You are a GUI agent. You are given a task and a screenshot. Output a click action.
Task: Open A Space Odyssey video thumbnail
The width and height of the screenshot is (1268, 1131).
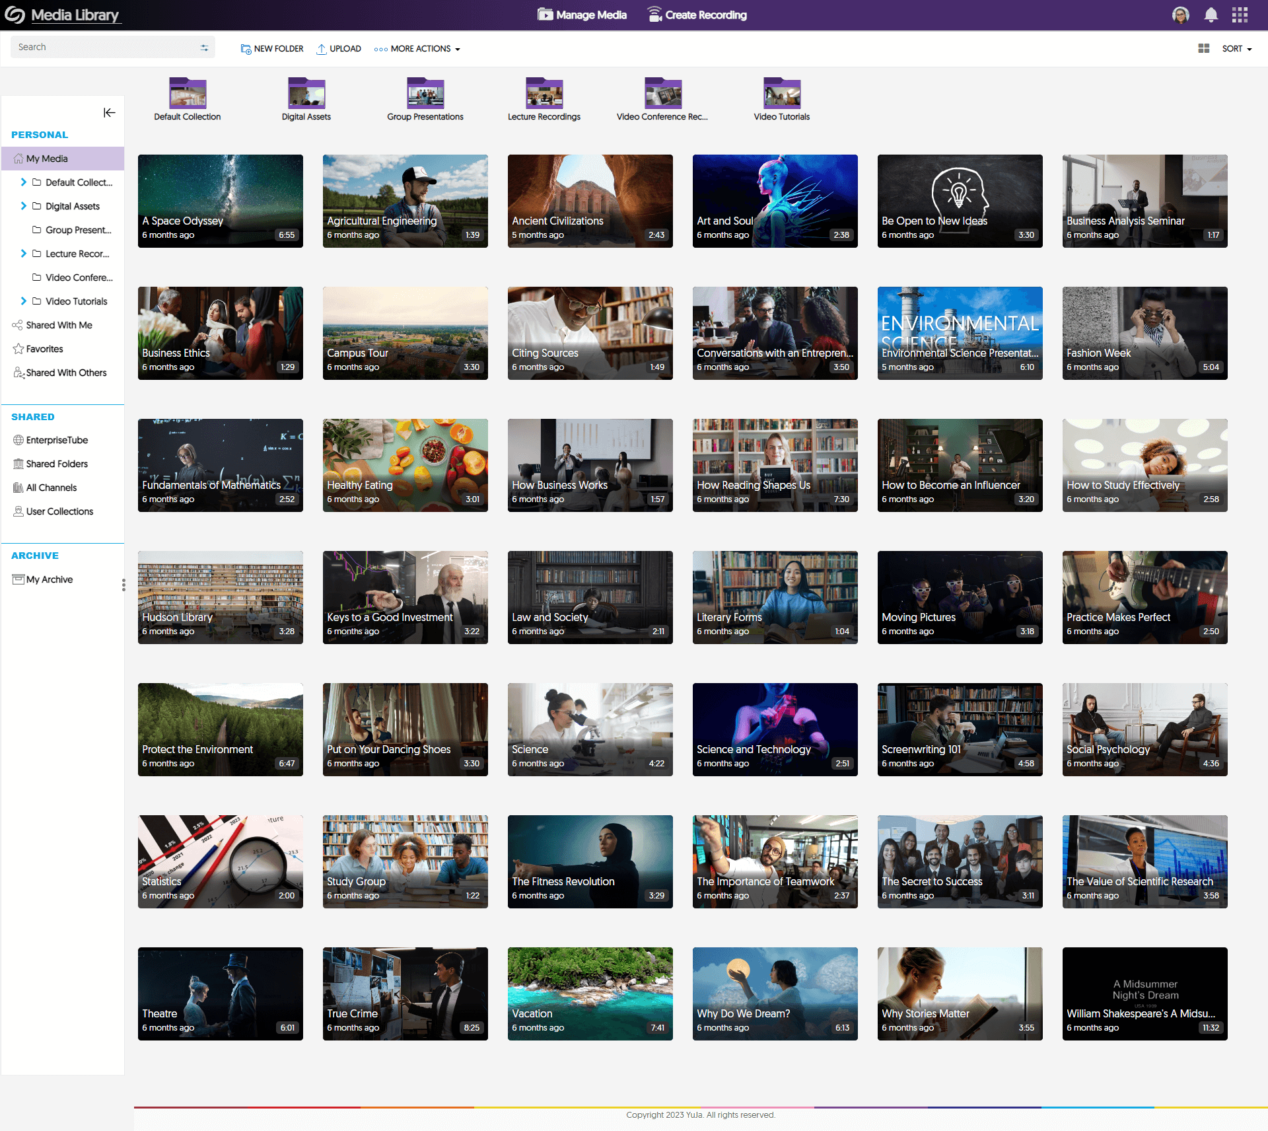[x=221, y=201]
